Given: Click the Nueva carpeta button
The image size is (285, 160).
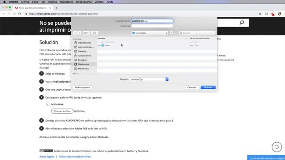Looking at the screenshot, I should point(82,88).
